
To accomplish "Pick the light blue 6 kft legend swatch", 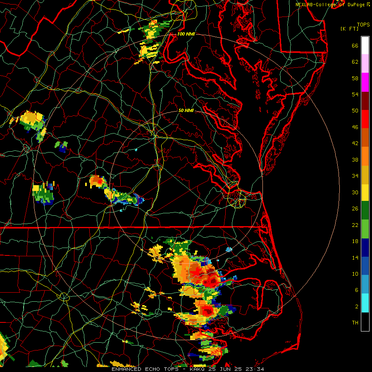I will [x=365, y=284].
